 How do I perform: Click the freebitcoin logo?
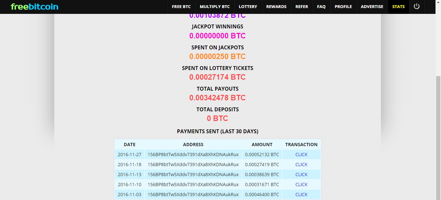(x=35, y=6)
